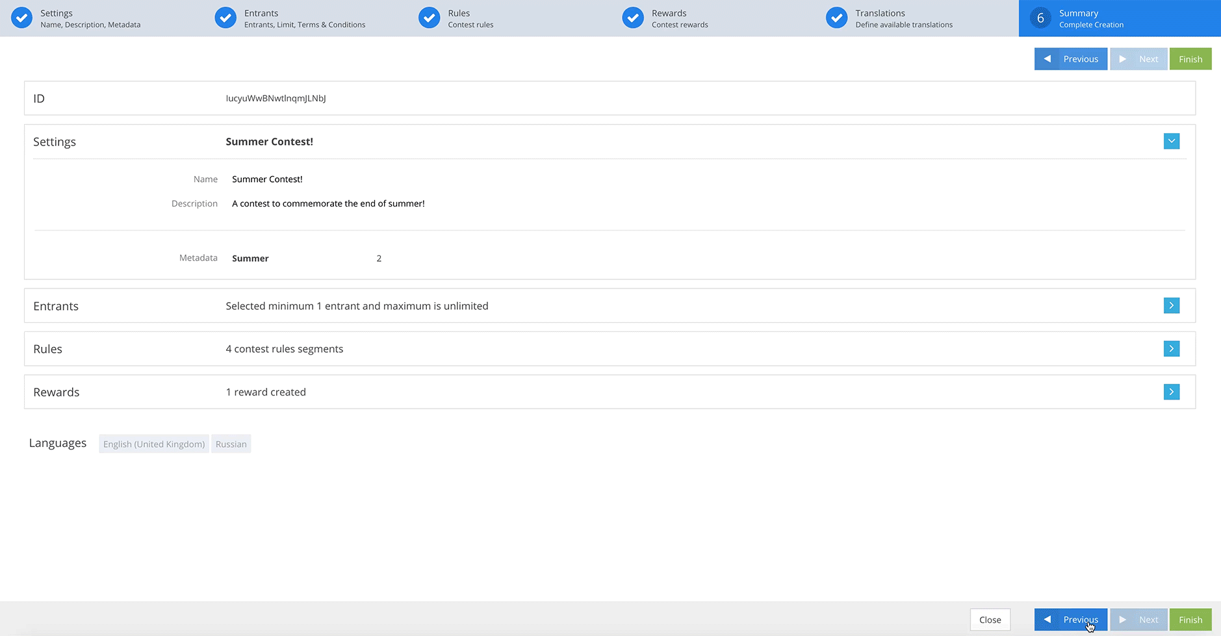The image size is (1221, 636).
Task: Click the top green Finish button
Action: pyautogui.click(x=1190, y=59)
